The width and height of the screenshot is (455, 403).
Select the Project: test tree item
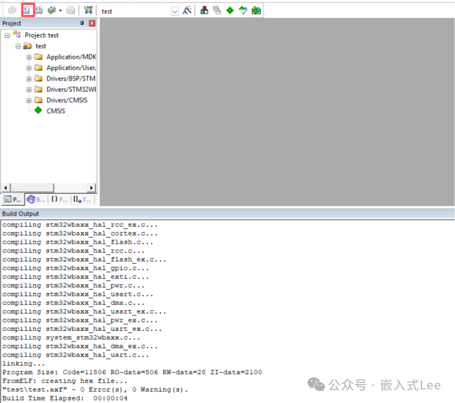click(x=41, y=35)
